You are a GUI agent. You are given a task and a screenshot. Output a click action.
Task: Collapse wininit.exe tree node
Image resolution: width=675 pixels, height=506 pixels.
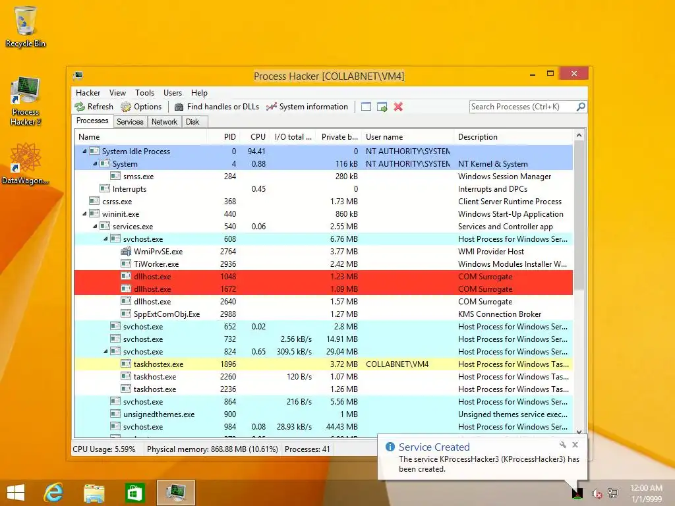pyautogui.click(x=84, y=214)
